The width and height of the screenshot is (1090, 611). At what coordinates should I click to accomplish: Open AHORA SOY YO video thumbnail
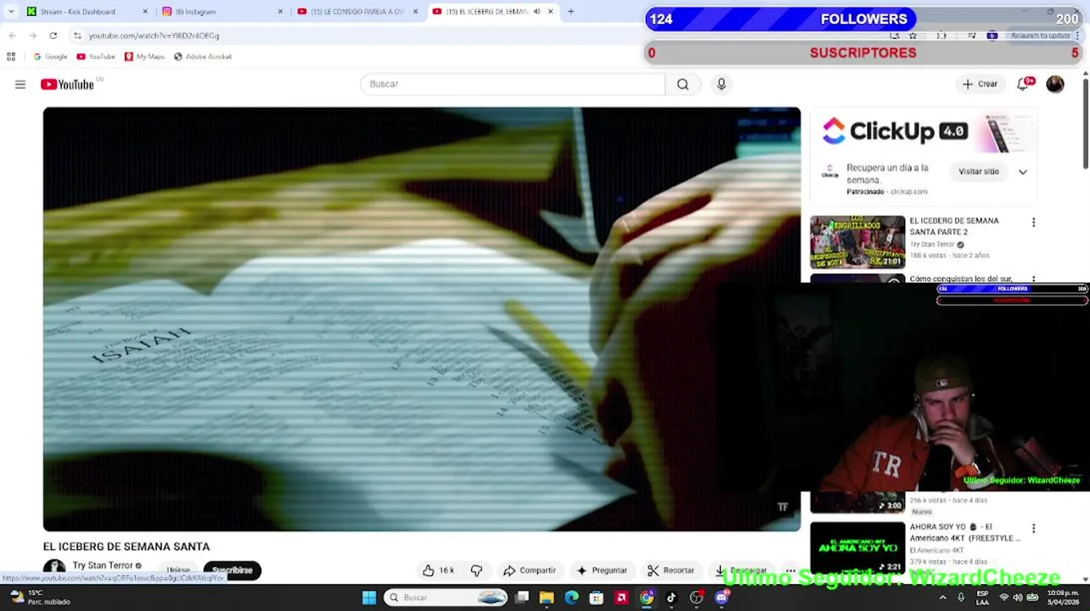click(857, 547)
